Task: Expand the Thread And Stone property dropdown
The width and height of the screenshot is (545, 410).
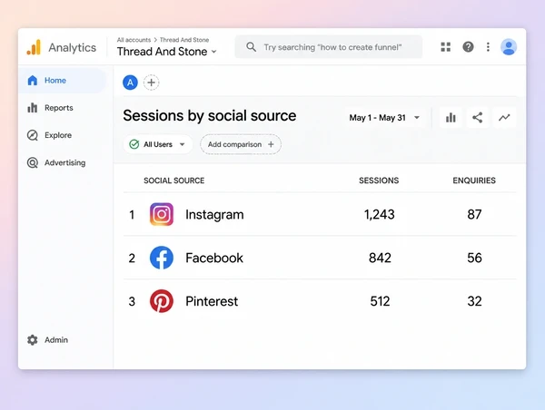Action: (x=167, y=52)
